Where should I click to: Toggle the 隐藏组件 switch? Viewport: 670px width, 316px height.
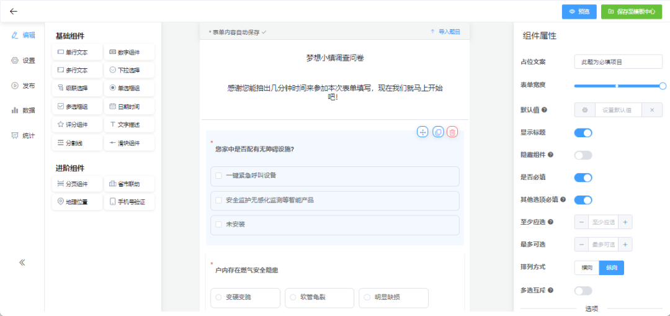pos(583,155)
